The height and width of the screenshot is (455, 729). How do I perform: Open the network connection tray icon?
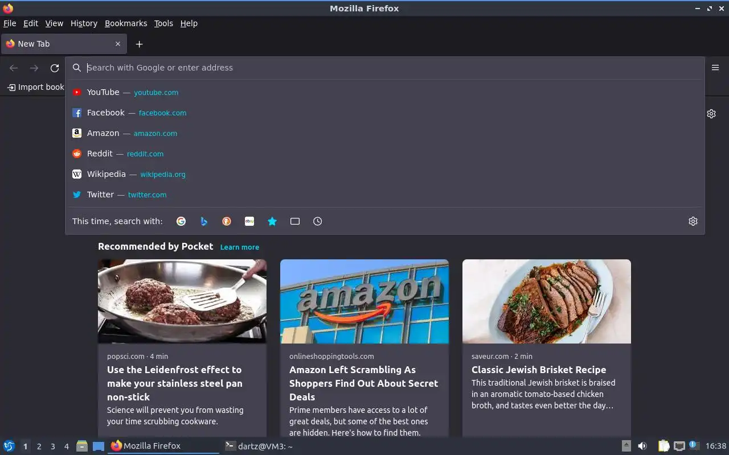(679, 446)
